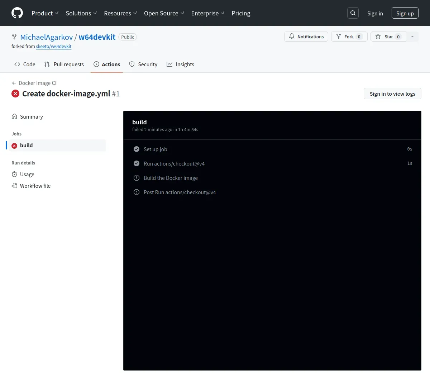The height and width of the screenshot is (382, 430).
Task: Select the build job in sidebar
Action: pos(57,145)
